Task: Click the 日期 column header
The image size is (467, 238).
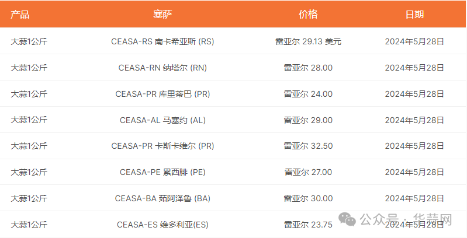Action: tap(414, 14)
